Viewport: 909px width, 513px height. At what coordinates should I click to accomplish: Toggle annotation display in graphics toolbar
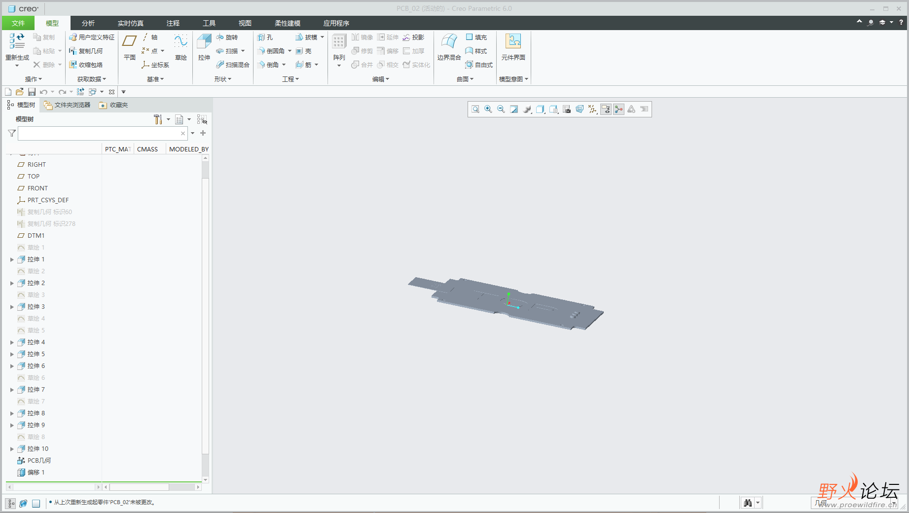point(606,110)
